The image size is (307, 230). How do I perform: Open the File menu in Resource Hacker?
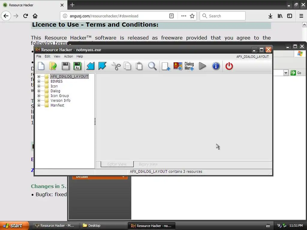click(x=39, y=56)
